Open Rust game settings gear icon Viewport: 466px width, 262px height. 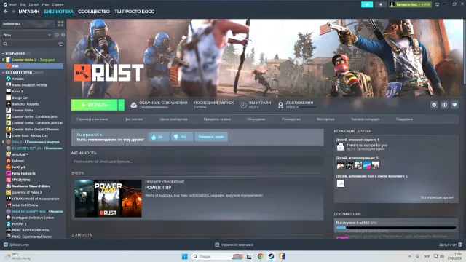coord(434,105)
